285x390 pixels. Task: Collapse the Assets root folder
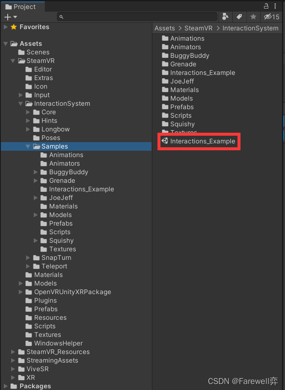[x=6, y=44]
